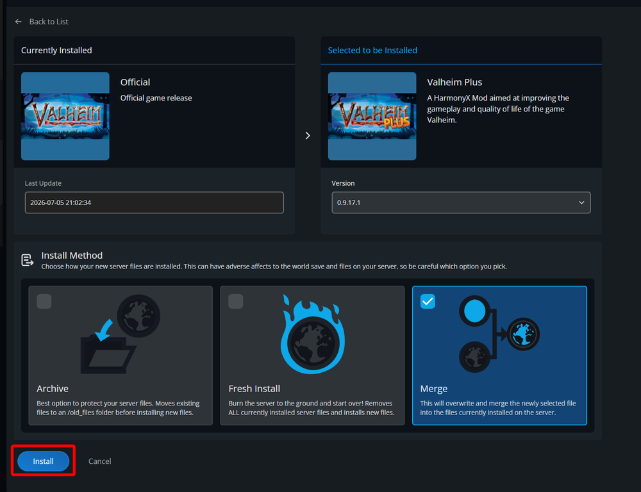Select the Merge card title
The height and width of the screenshot is (492, 641).
434,389
